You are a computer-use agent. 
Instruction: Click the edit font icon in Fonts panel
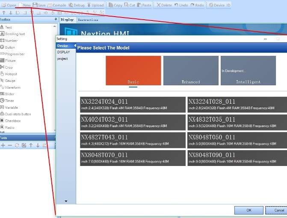point(24,145)
